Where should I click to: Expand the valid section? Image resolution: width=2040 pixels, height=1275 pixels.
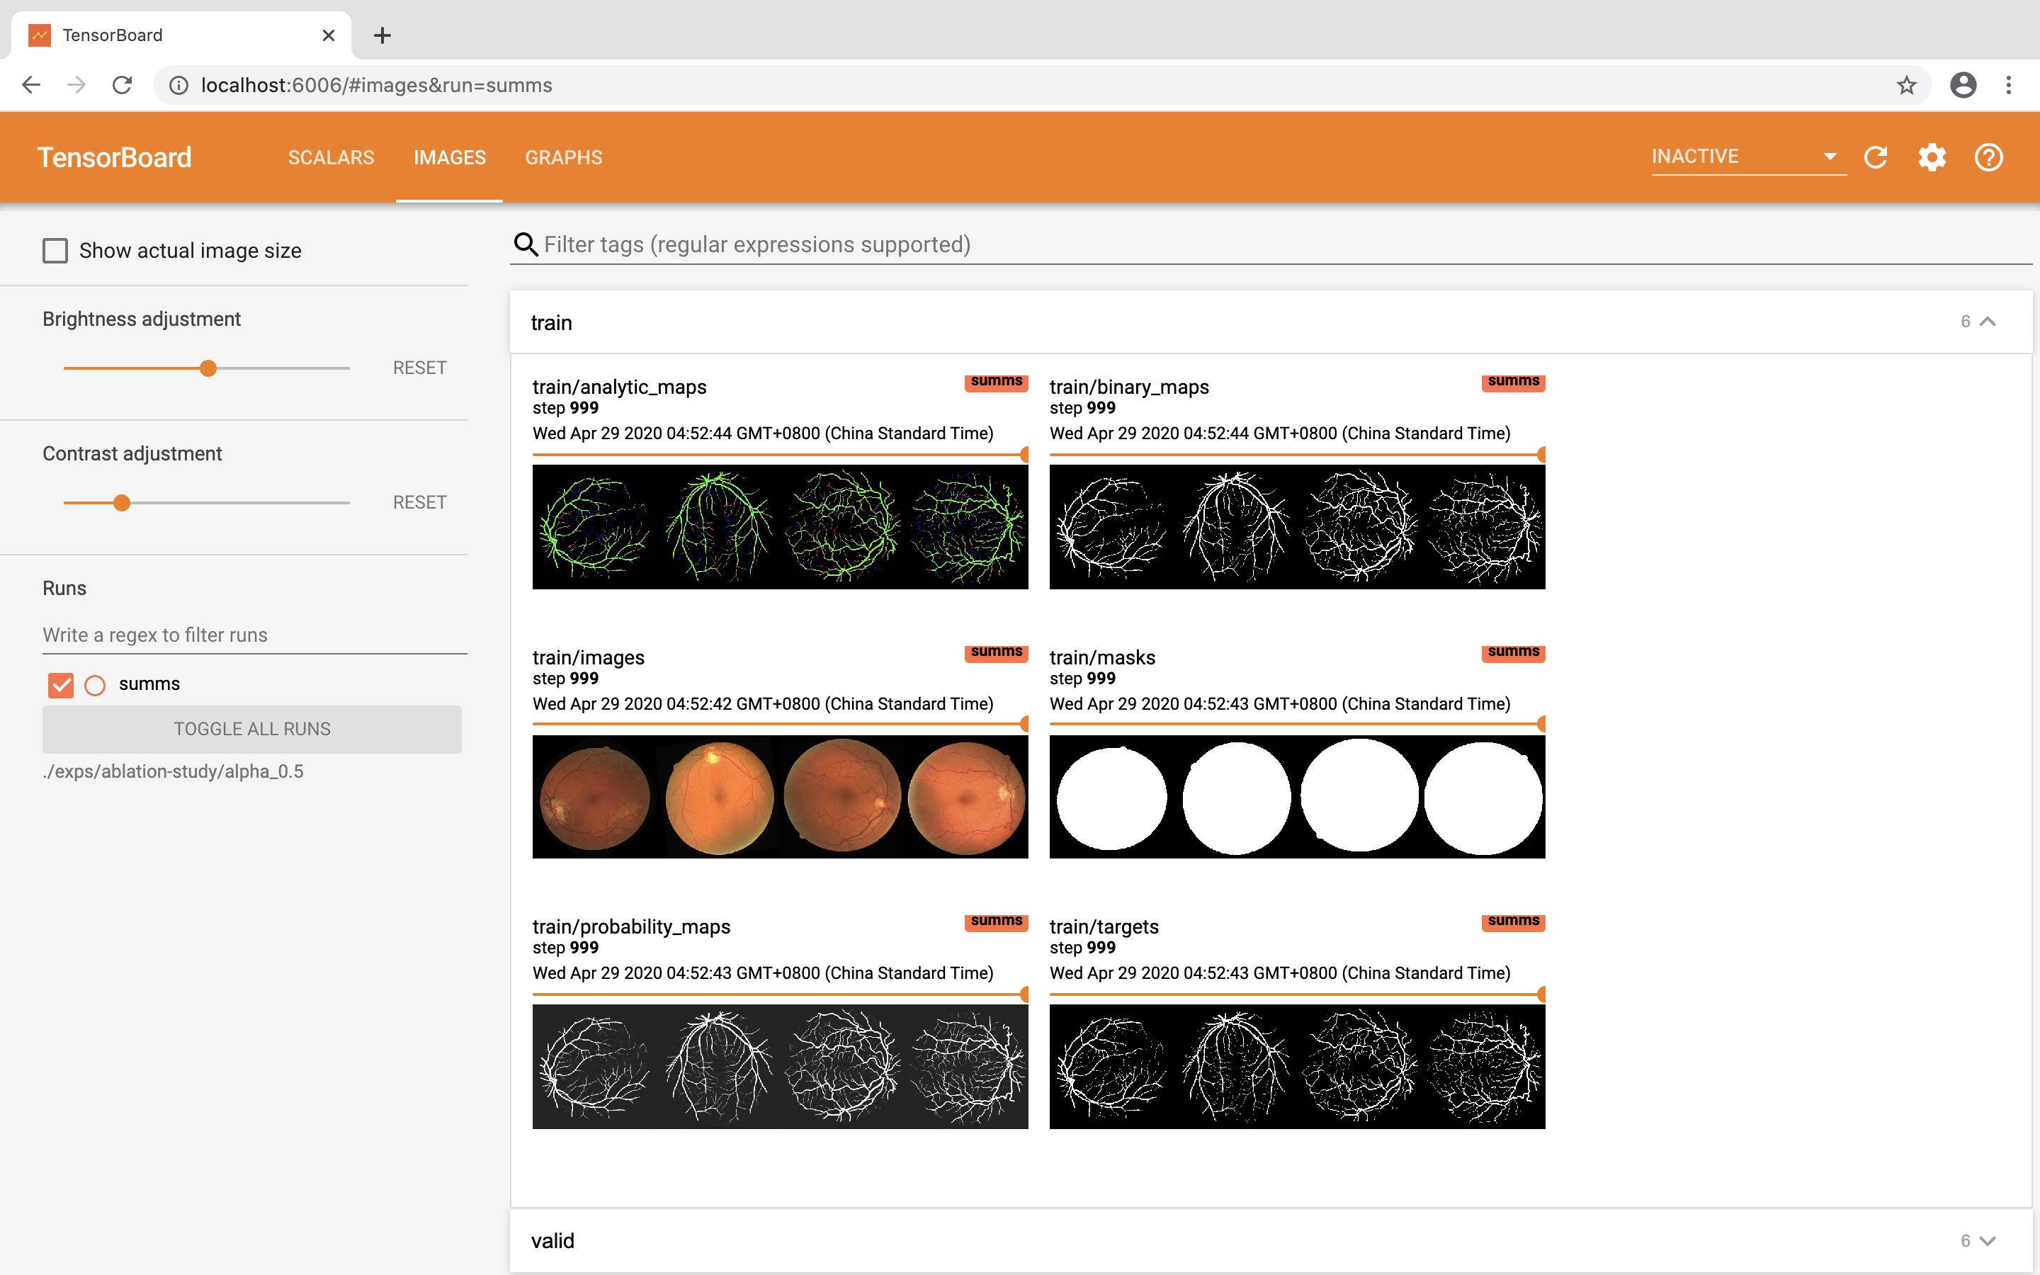(x=1987, y=1240)
